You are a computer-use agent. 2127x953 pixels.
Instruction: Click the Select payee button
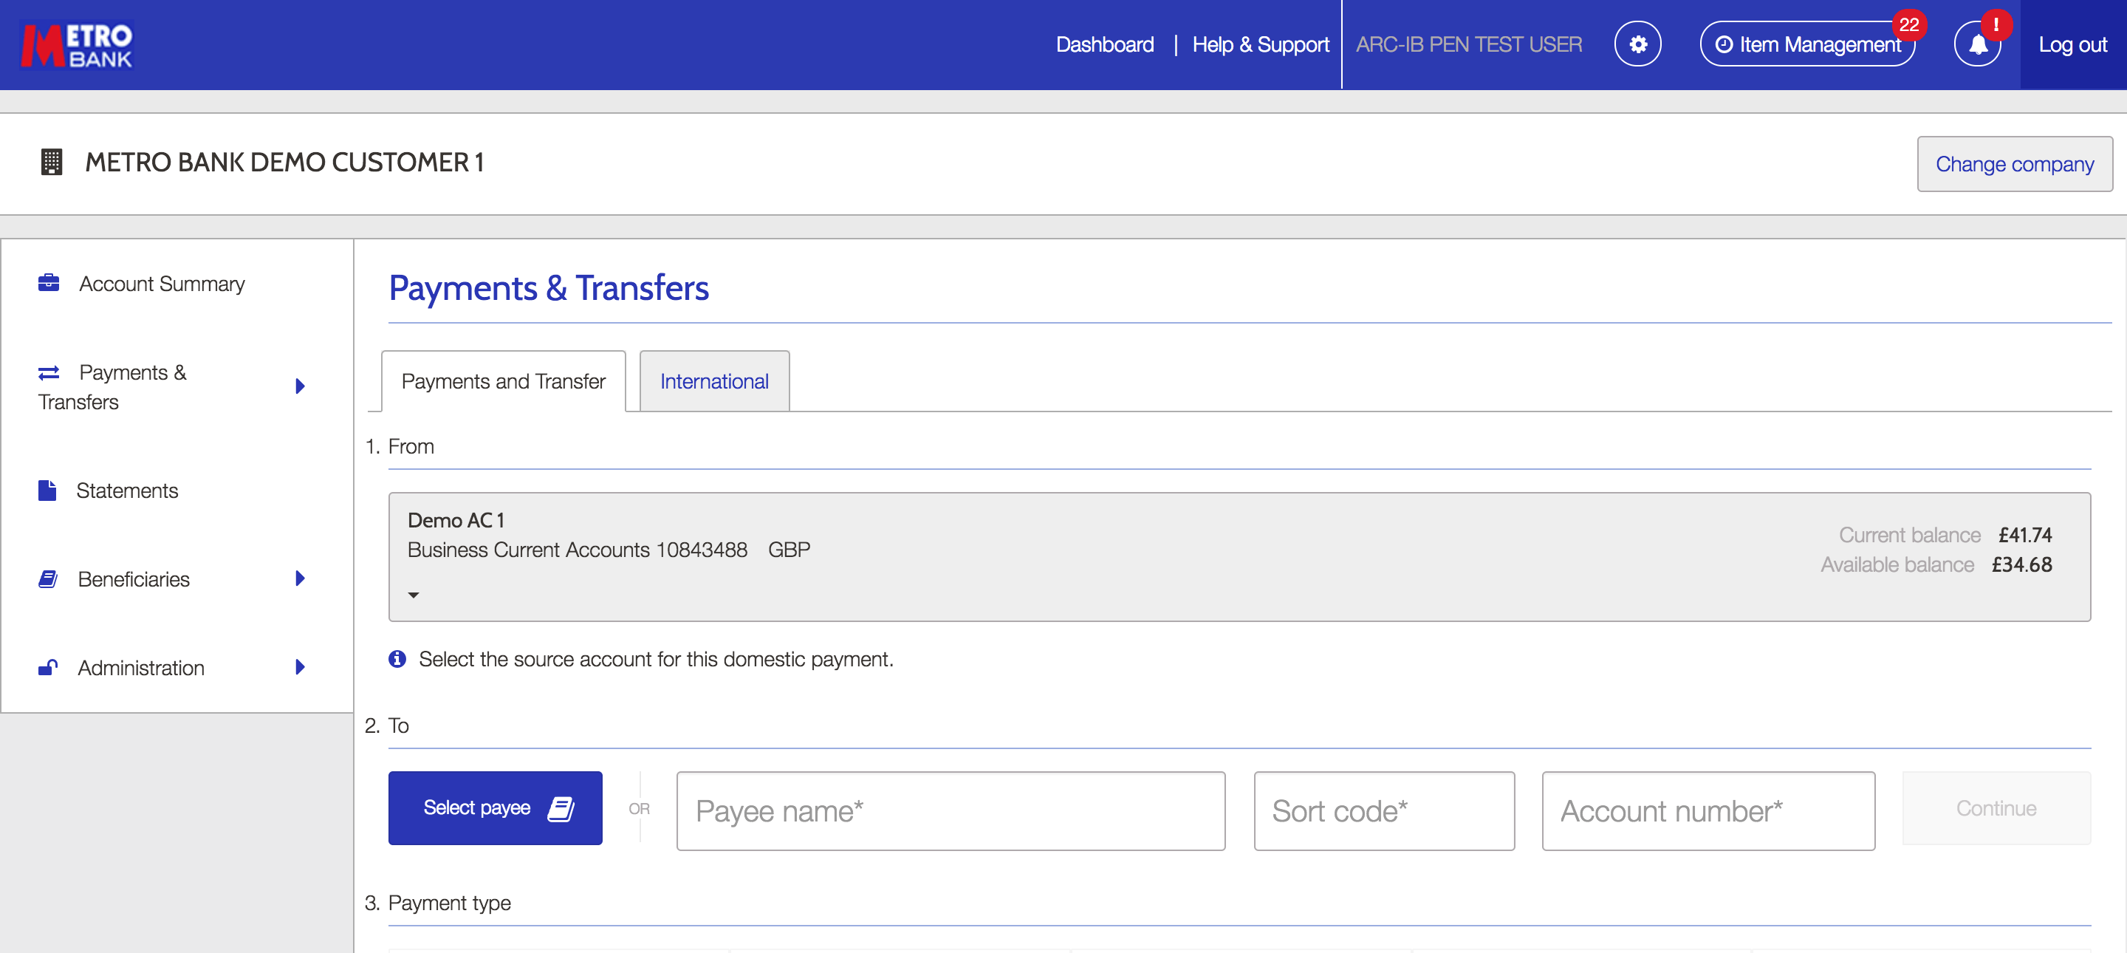coord(496,807)
